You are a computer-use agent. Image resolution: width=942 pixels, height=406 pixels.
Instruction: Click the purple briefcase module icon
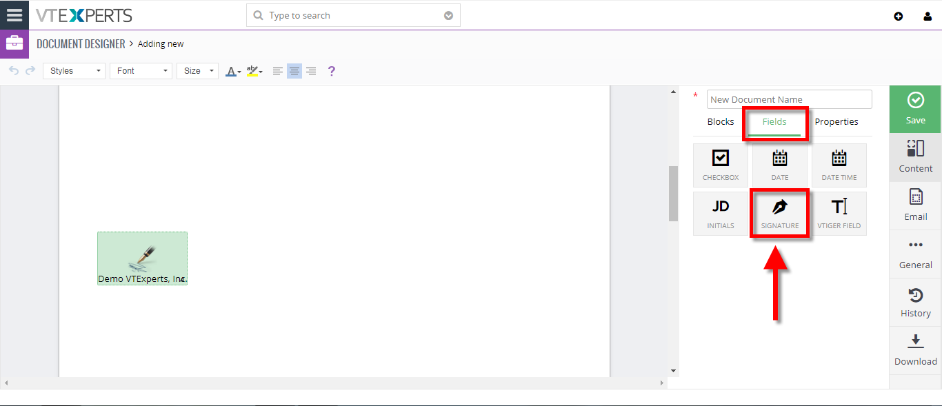(x=14, y=43)
